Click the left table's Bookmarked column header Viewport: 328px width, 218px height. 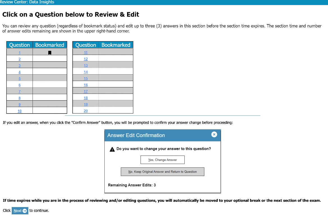[x=50, y=45]
